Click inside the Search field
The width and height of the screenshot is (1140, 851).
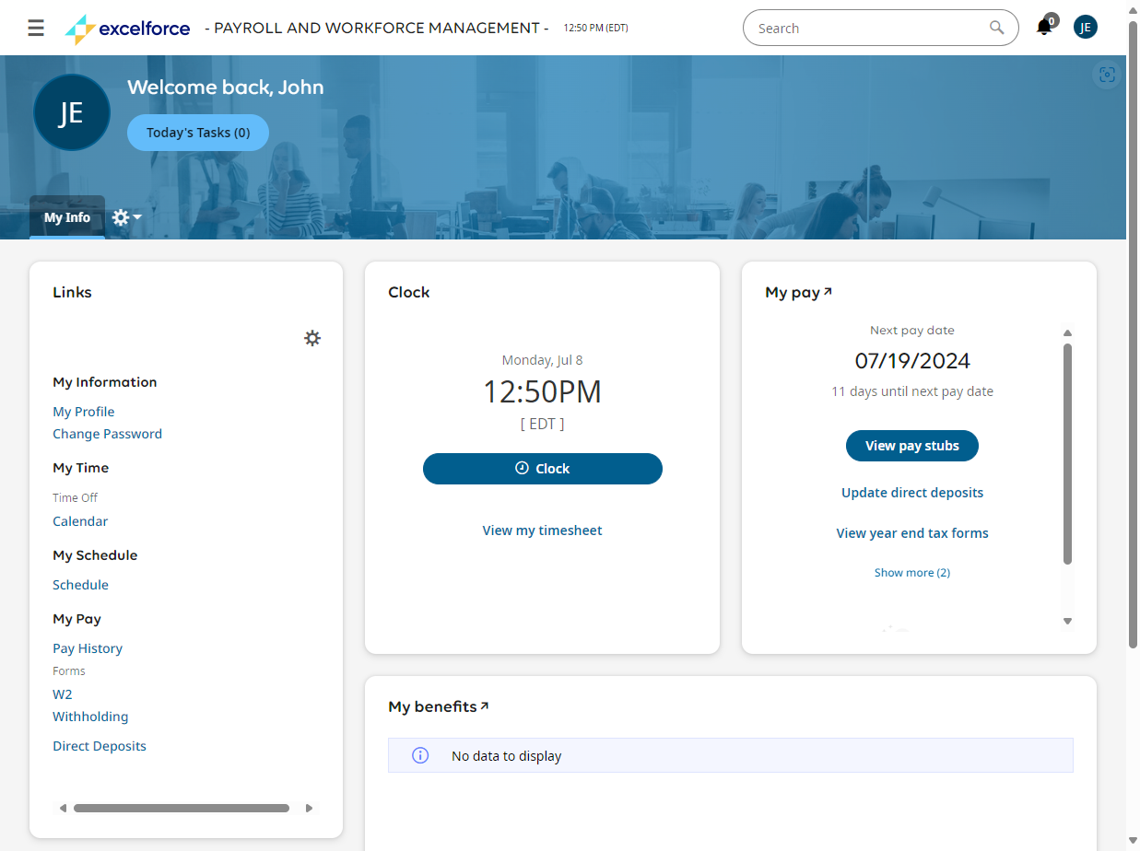click(866, 28)
